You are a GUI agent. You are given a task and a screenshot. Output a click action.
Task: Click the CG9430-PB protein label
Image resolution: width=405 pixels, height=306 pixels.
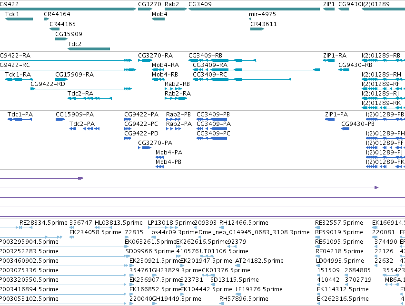358,124
